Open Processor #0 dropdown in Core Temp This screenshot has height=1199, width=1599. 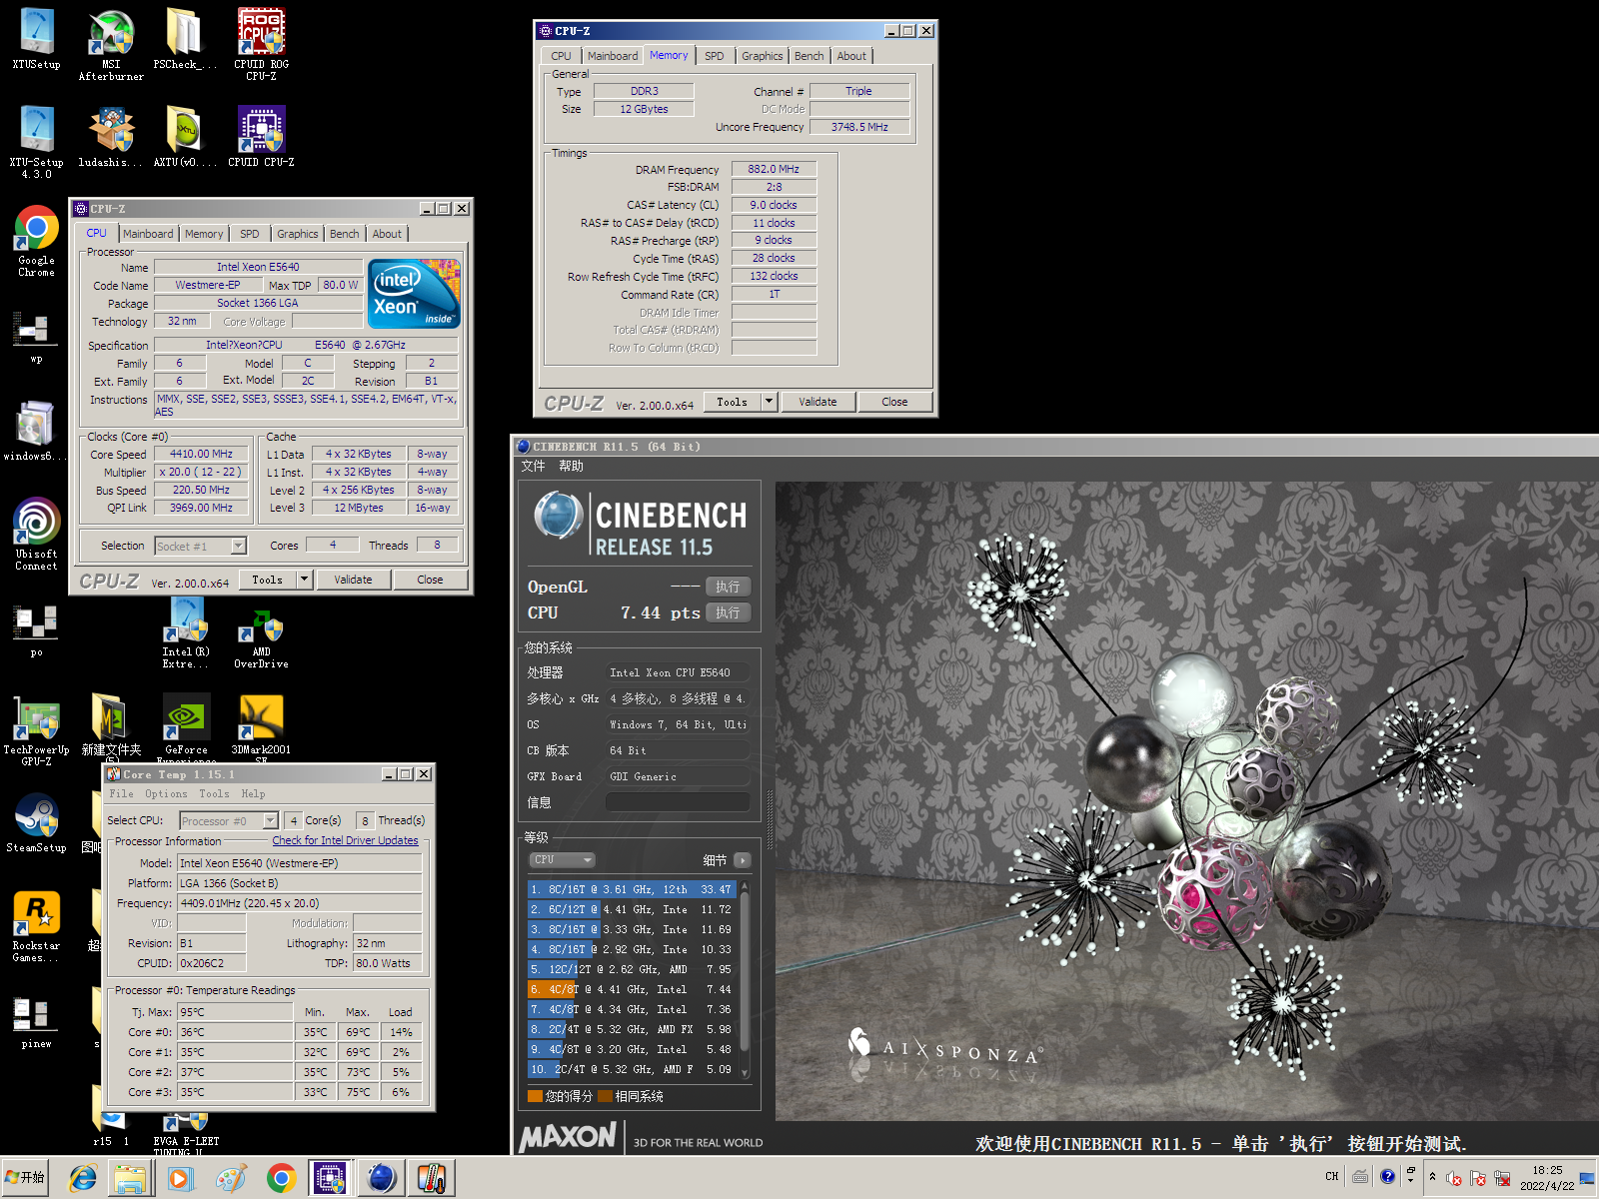[x=229, y=820]
